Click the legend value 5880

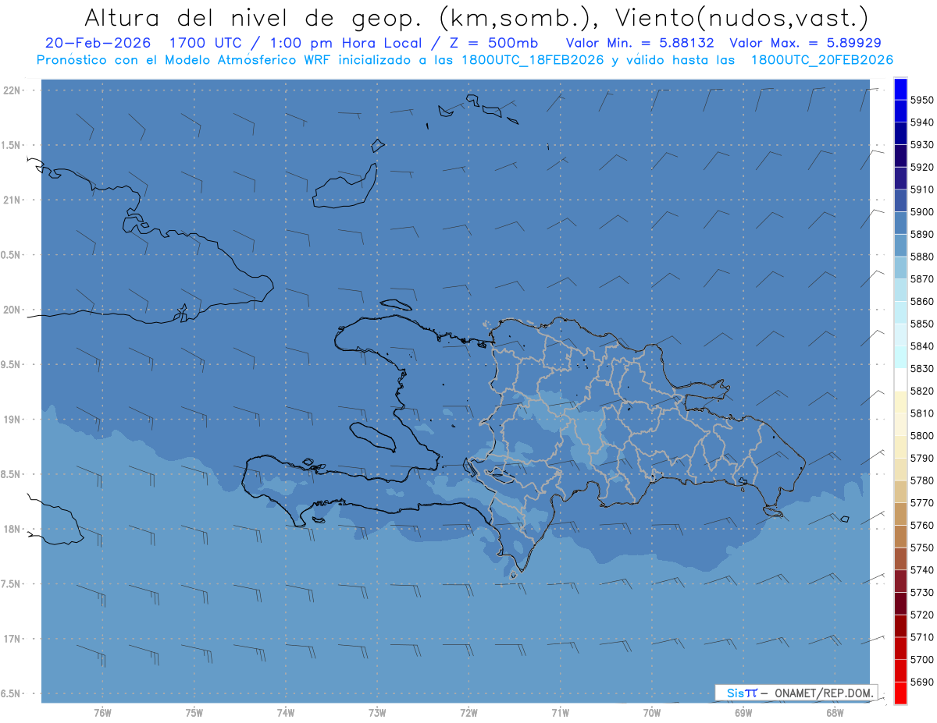tap(921, 257)
